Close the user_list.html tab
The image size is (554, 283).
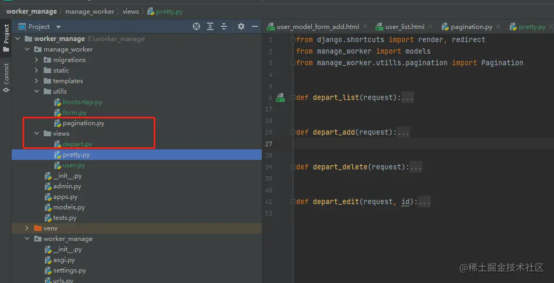[x=430, y=26]
